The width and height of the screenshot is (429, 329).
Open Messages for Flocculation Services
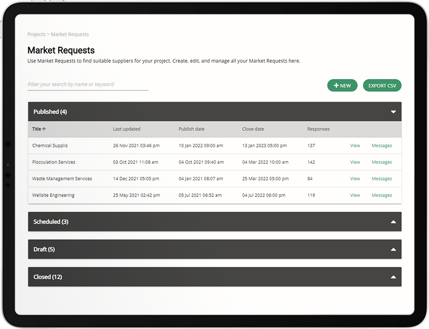382,162
